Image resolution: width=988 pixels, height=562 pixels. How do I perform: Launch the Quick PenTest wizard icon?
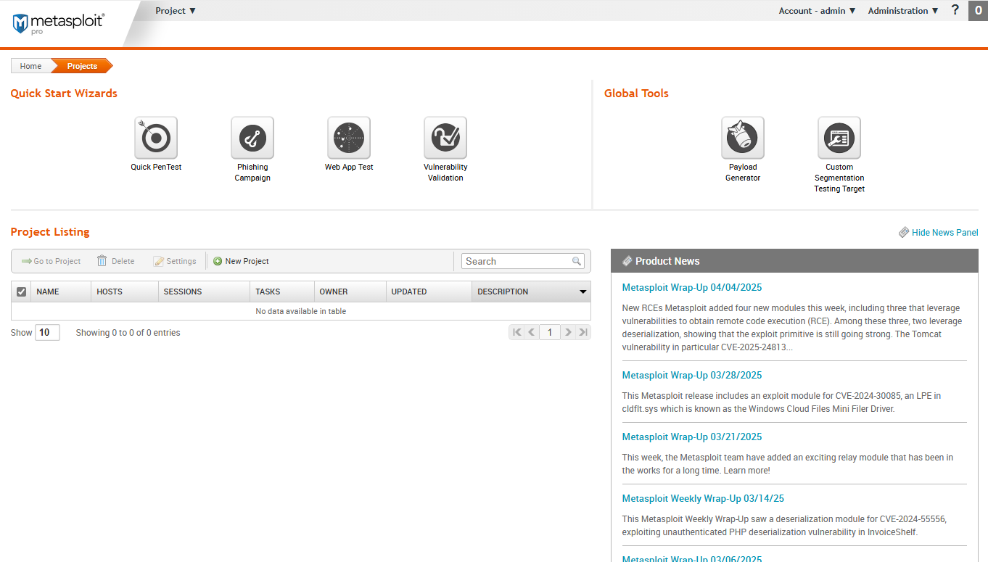point(156,138)
